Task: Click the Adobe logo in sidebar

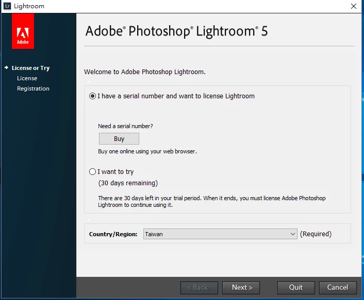Action: point(23,31)
